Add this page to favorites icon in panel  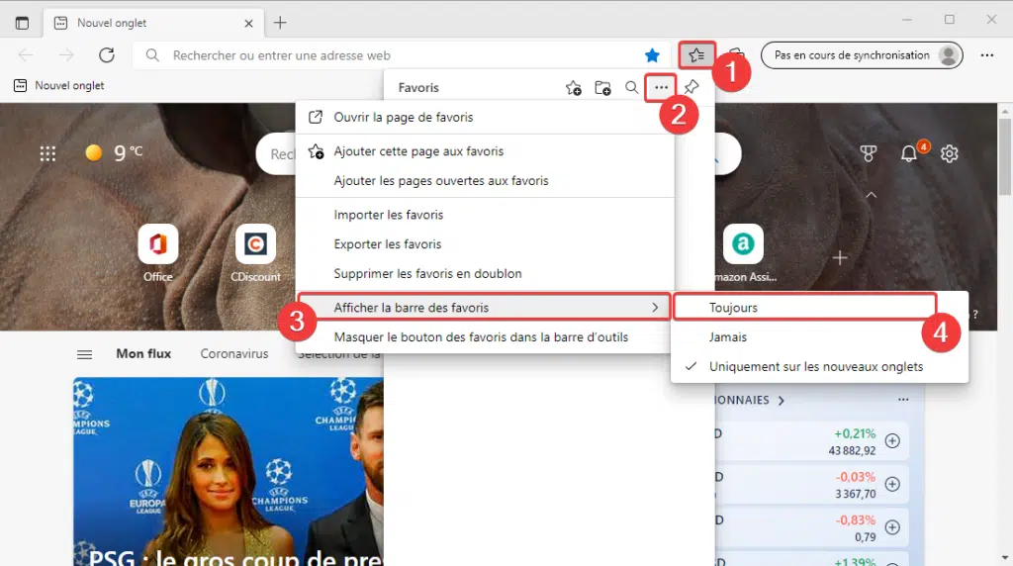click(x=573, y=87)
